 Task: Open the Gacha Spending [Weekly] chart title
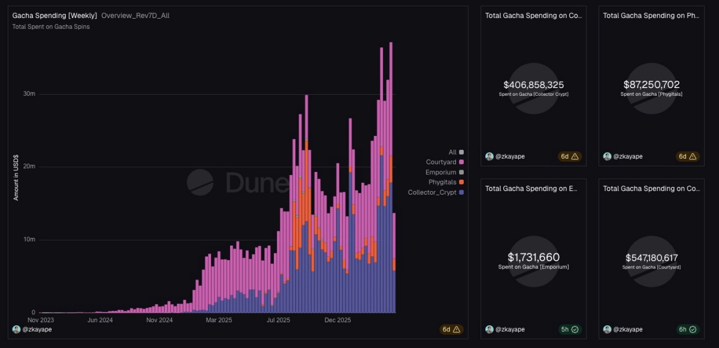(x=55, y=16)
